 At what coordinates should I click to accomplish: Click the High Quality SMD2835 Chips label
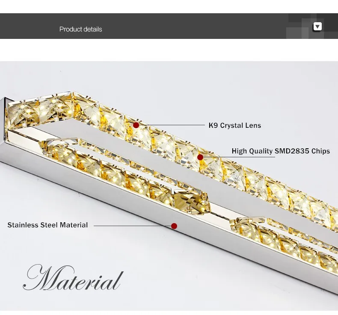(281, 151)
